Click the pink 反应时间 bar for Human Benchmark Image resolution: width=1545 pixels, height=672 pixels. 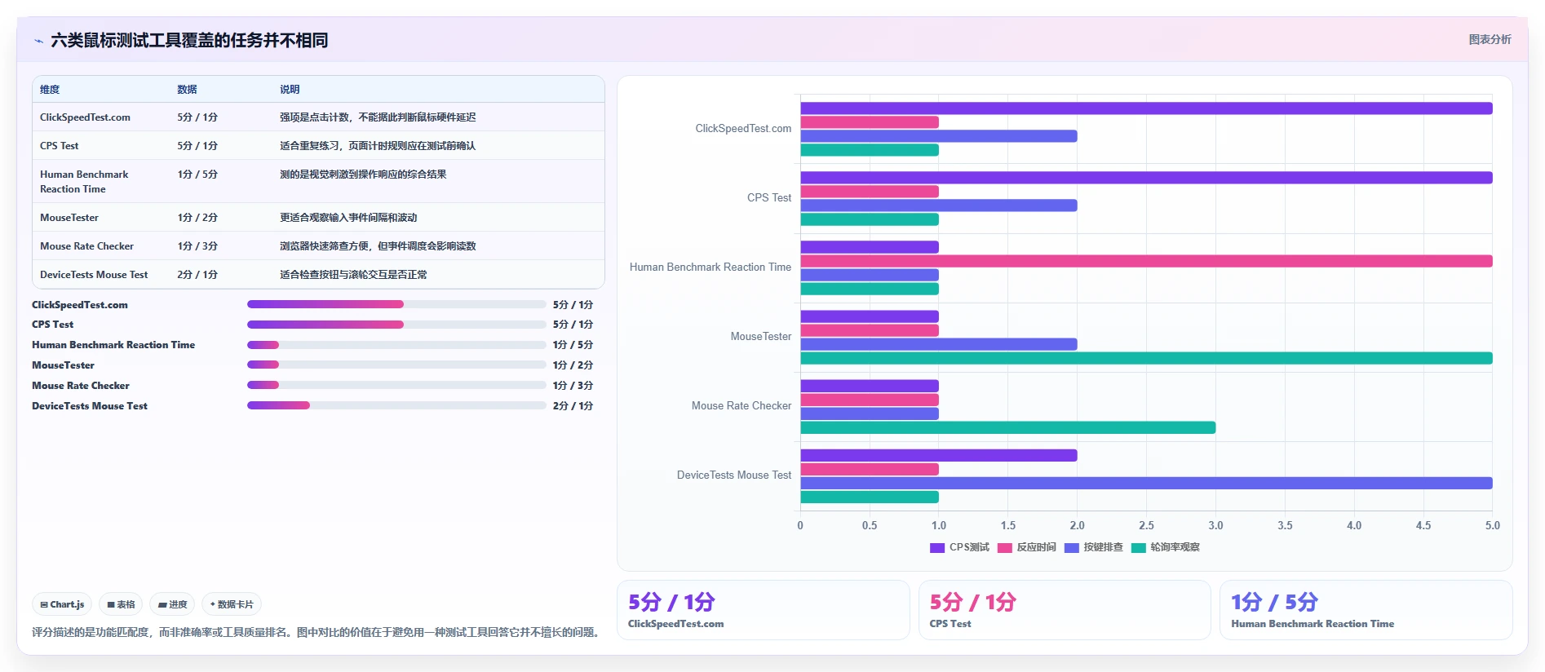click(x=1146, y=261)
